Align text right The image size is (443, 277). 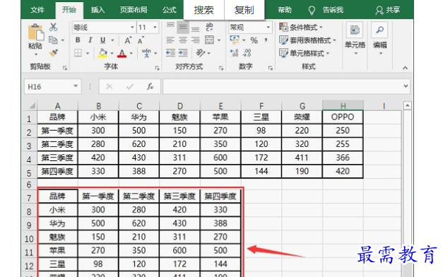coord(195,40)
